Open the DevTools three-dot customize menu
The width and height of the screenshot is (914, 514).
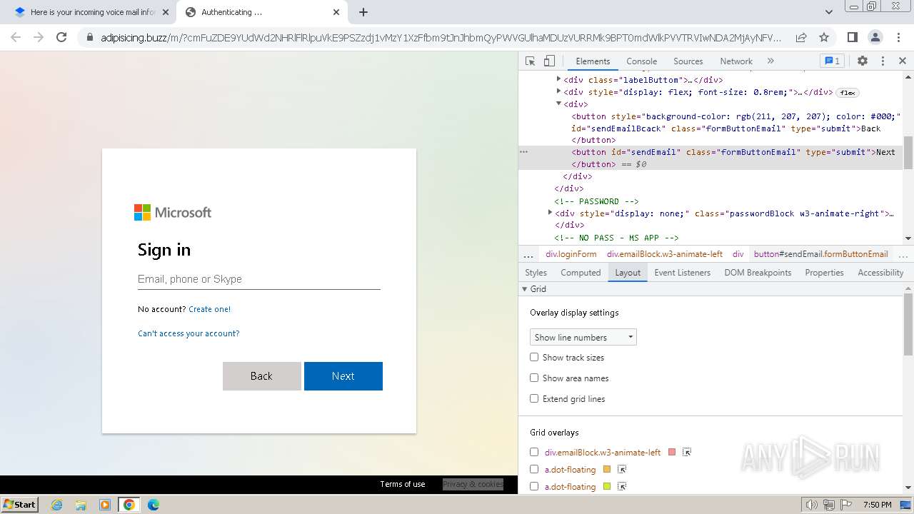[883, 61]
